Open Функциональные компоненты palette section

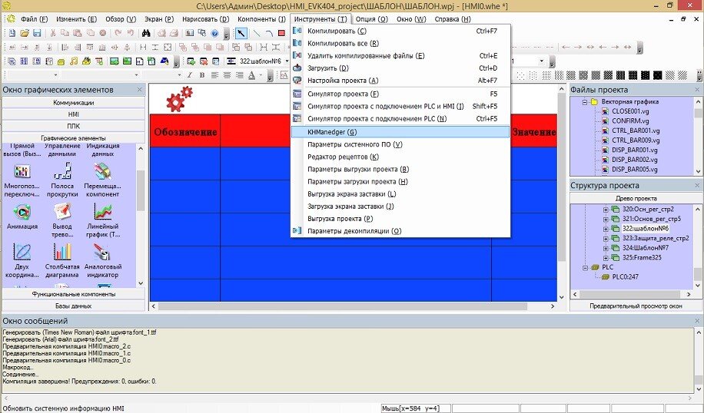click(x=74, y=294)
